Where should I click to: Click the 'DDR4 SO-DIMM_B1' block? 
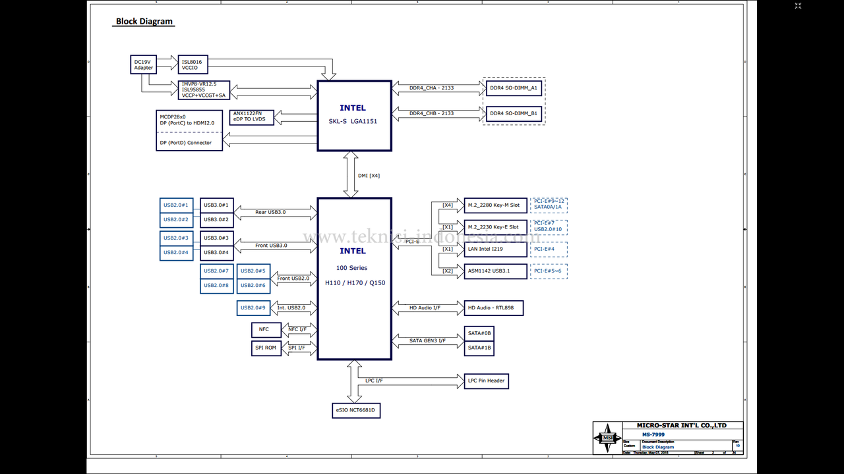[514, 114]
